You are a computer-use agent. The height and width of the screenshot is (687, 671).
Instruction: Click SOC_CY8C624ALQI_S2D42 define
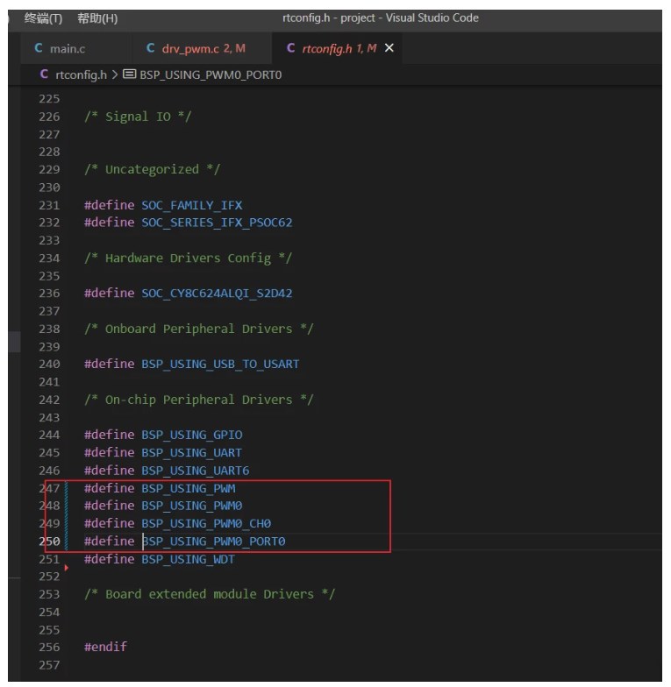tap(217, 294)
